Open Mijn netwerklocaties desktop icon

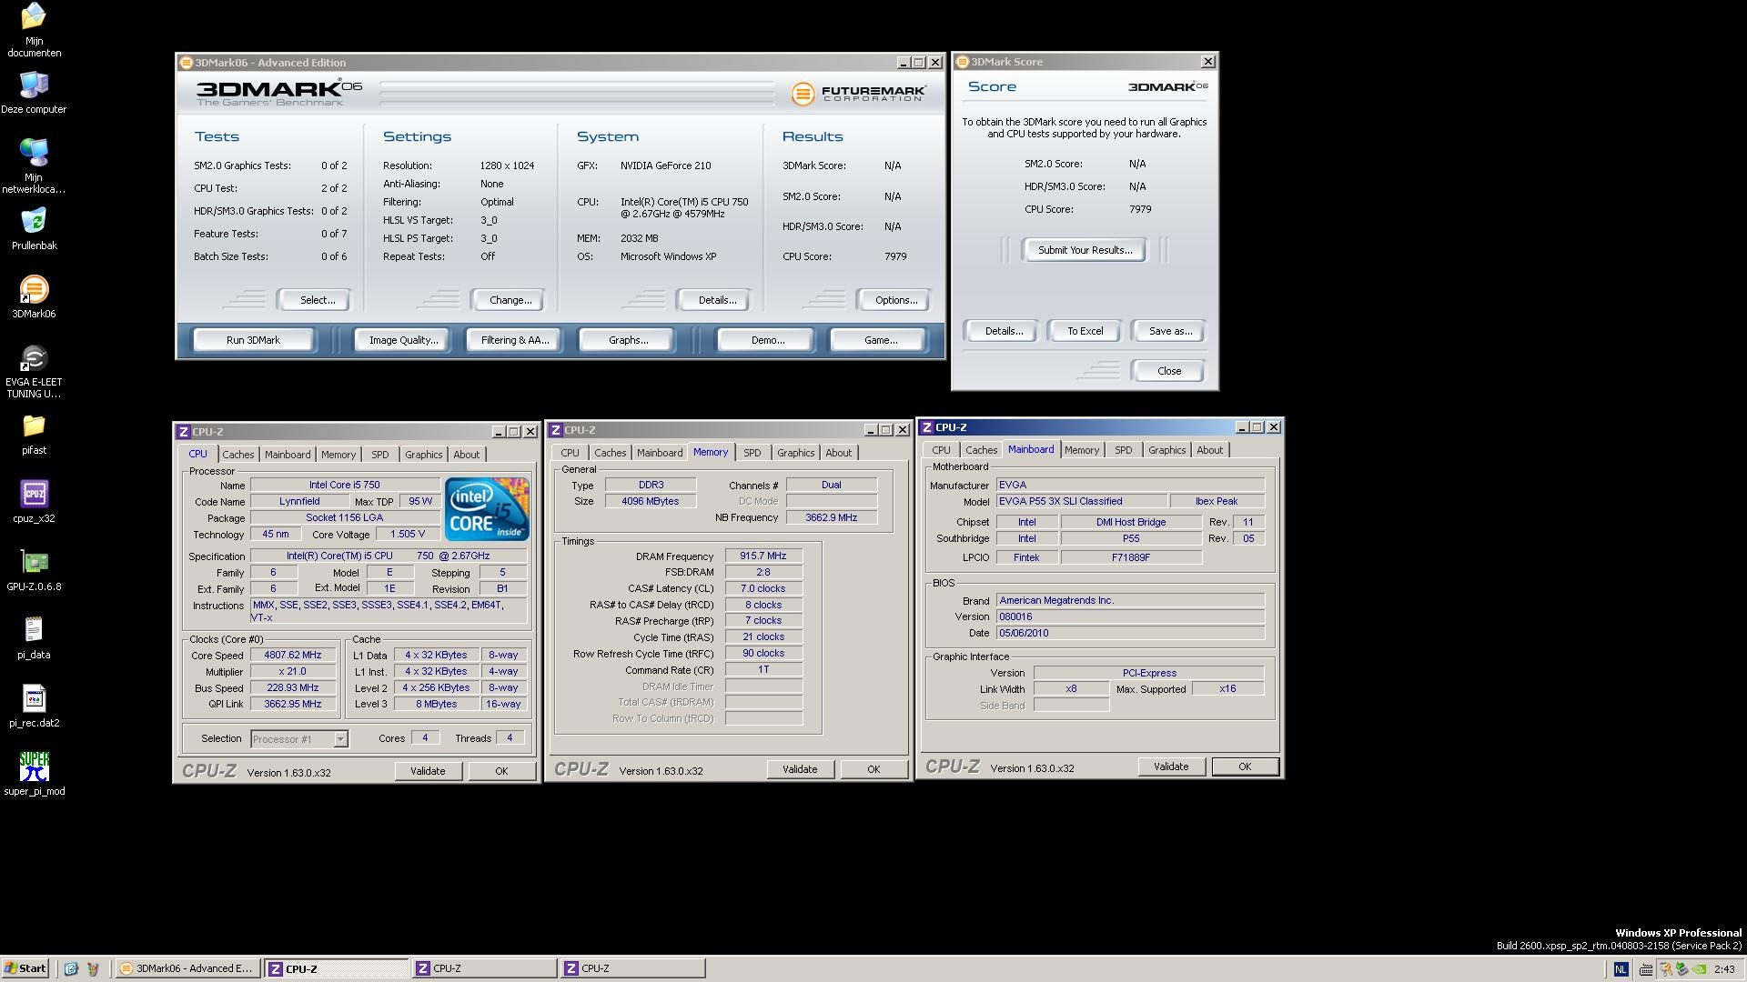point(34,166)
